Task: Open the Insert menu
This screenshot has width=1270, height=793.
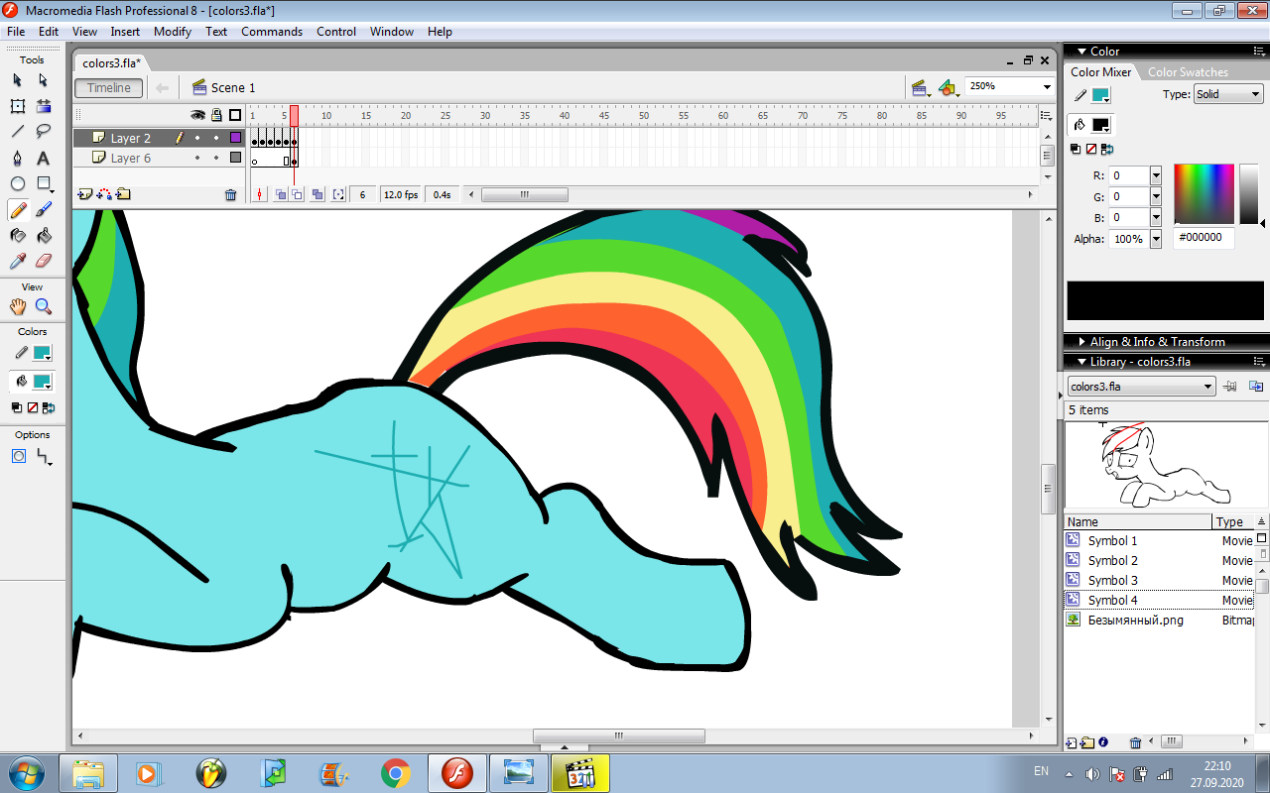Action: pyautogui.click(x=125, y=32)
